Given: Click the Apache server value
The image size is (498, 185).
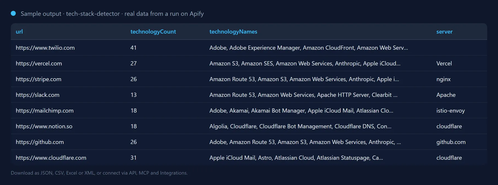Looking at the screenshot, I should 446,95.
